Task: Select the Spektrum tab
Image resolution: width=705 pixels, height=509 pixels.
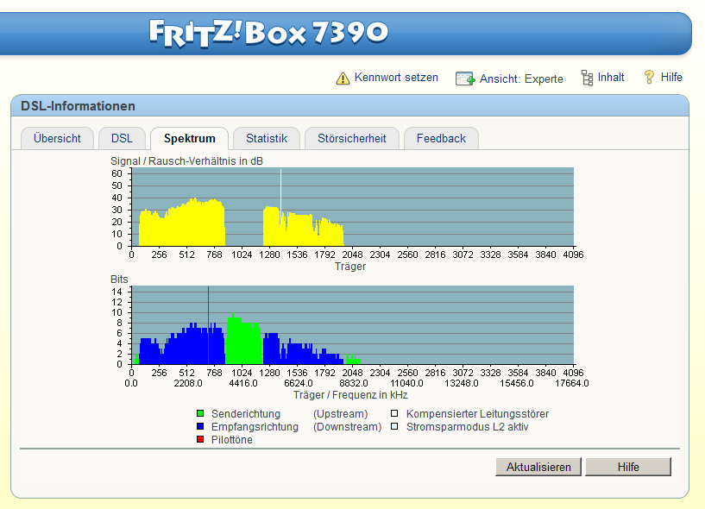Action: tap(189, 138)
